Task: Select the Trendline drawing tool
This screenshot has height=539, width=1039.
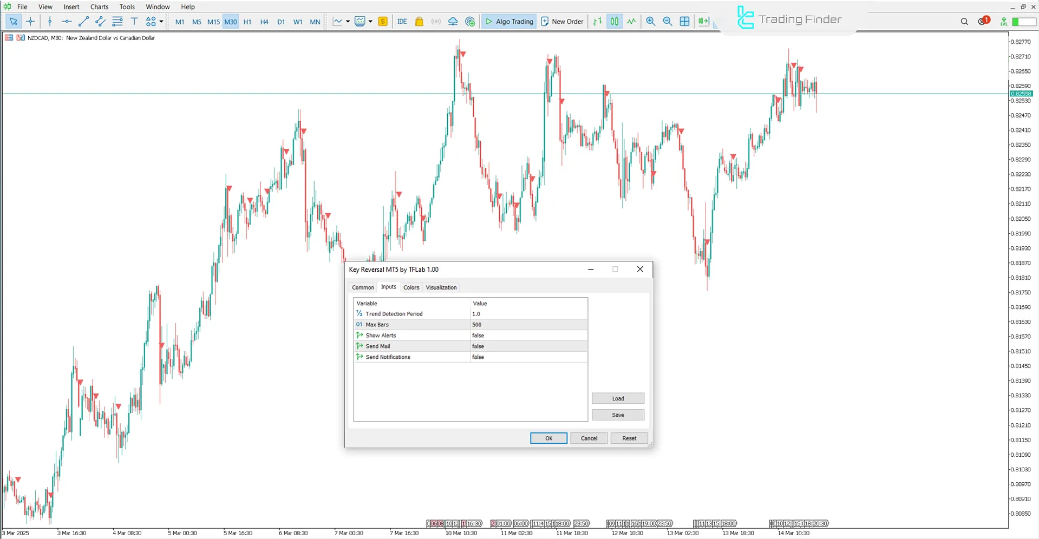Action: [83, 21]
